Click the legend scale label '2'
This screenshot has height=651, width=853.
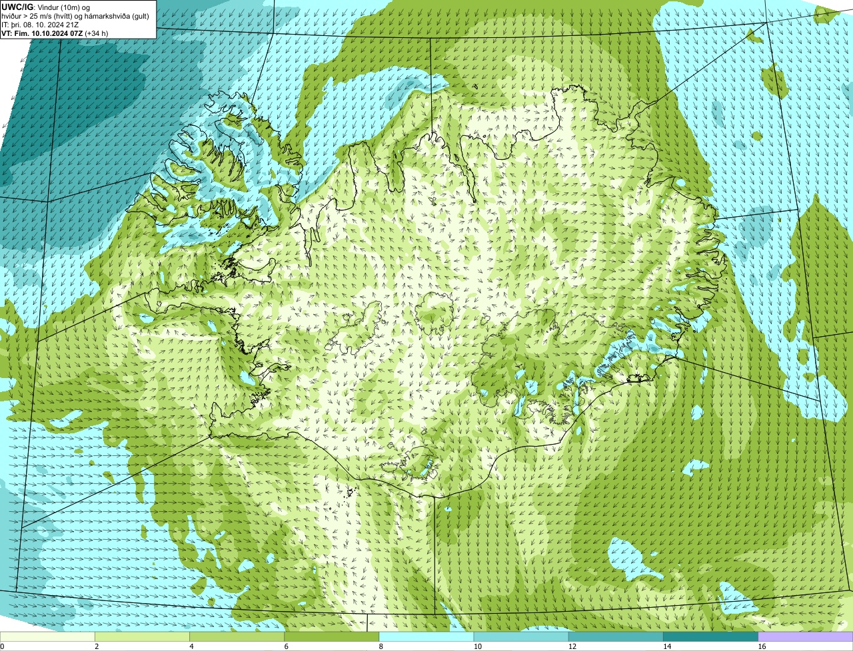[x=97, y=646]
